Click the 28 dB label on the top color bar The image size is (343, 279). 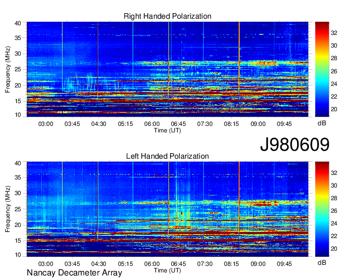pyautogui.click(x=334, y=59)
